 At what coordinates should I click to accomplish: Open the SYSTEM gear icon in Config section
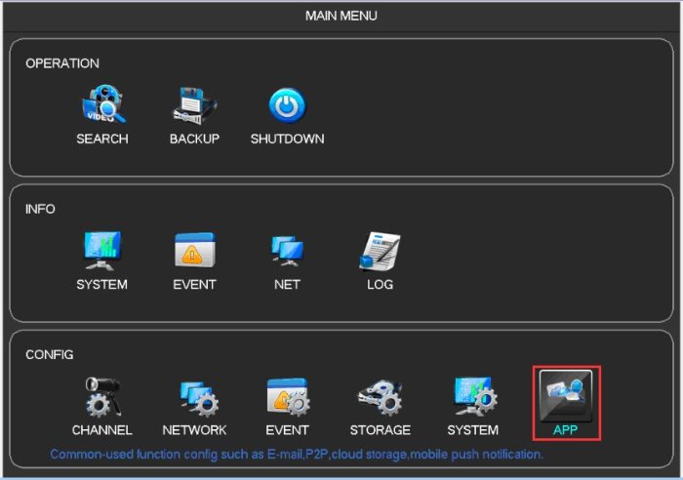point(472,397)
